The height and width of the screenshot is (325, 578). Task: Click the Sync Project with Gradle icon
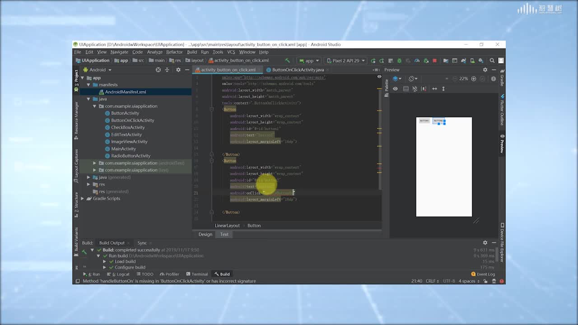click(463, 60)
